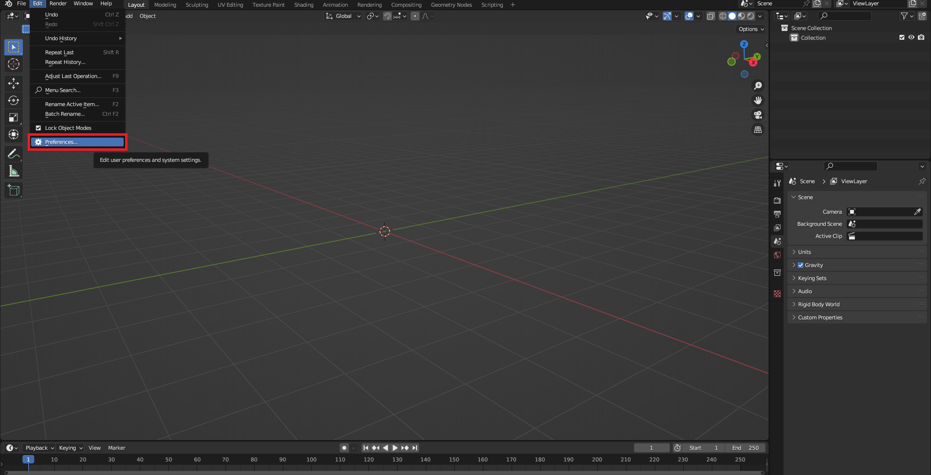Open the Output properties tab
Image resolution: width=931 pixels, height=475 pixels.
[777, 214]
